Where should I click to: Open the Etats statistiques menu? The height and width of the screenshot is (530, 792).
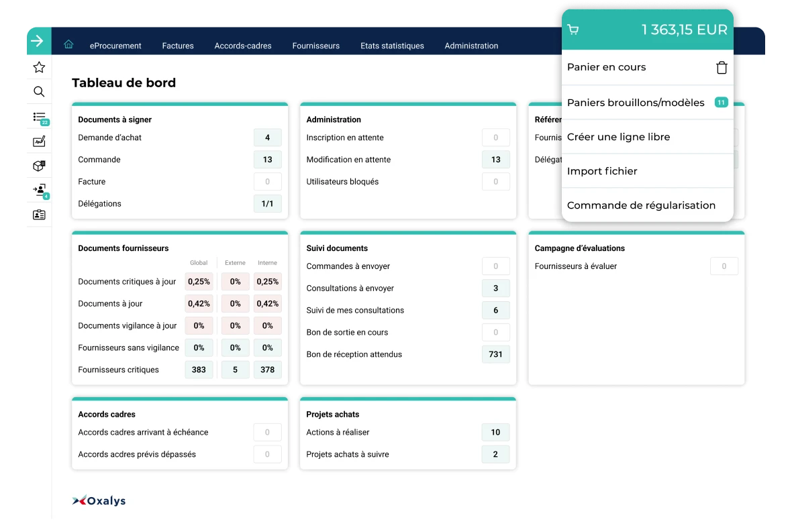click(392, 46)
